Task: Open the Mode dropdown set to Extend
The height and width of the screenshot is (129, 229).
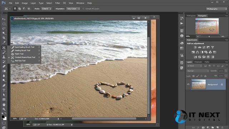Action: 46,9
